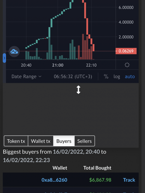Open chart settings gear icon
This screenshot has height=193, width=145.
tap(127, 65)
